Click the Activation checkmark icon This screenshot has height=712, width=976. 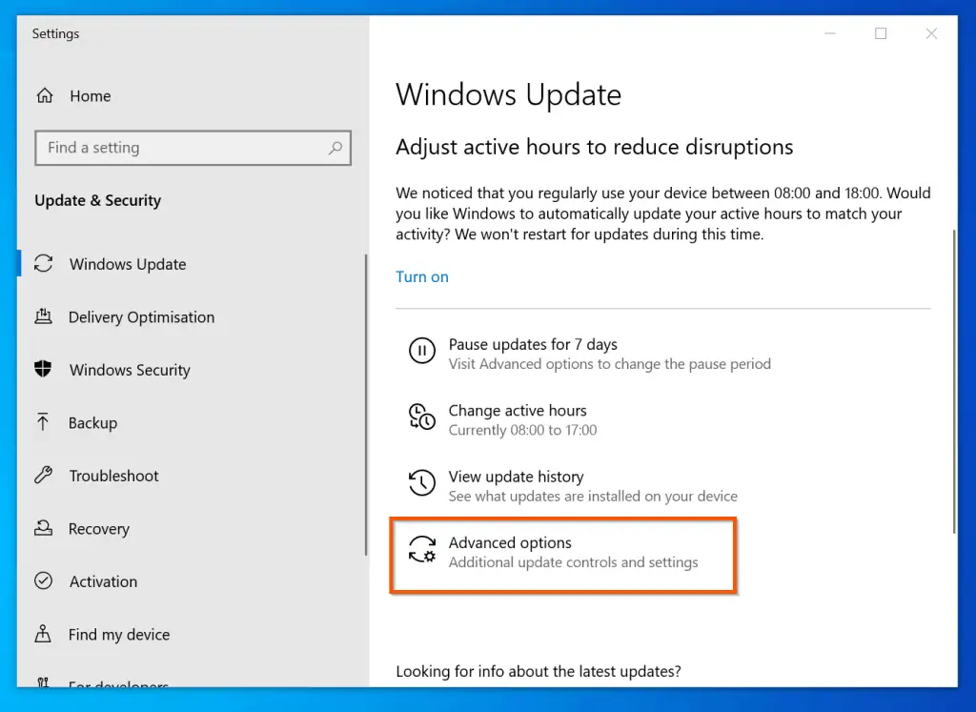pyautogui.click(x=44, y=581)
